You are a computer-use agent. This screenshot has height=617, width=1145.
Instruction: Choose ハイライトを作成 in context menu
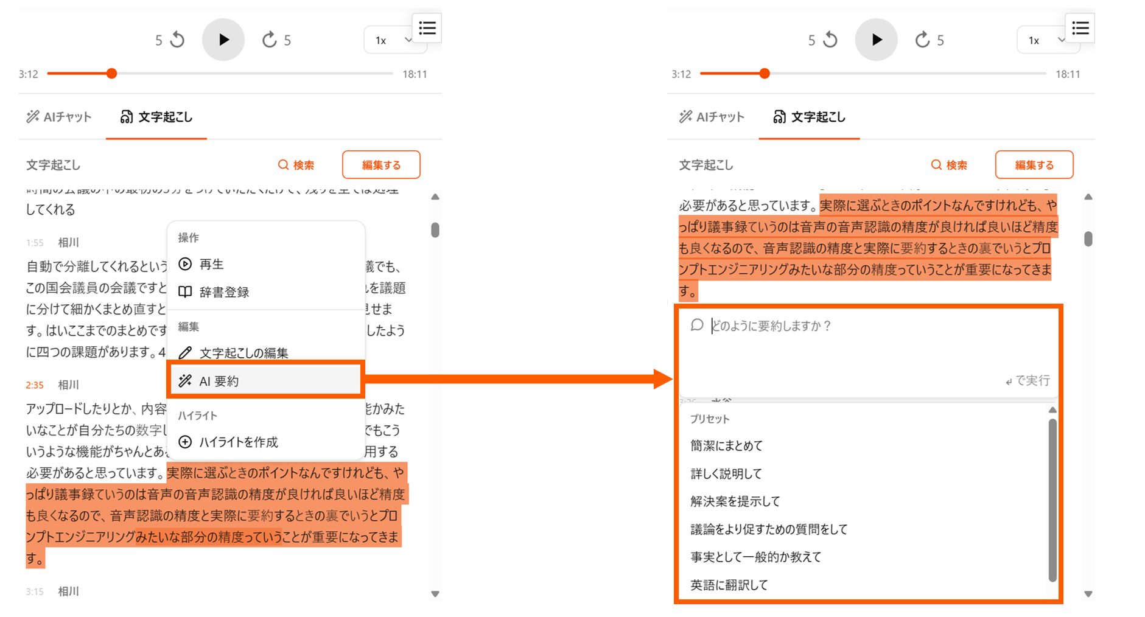click(238, 442)
